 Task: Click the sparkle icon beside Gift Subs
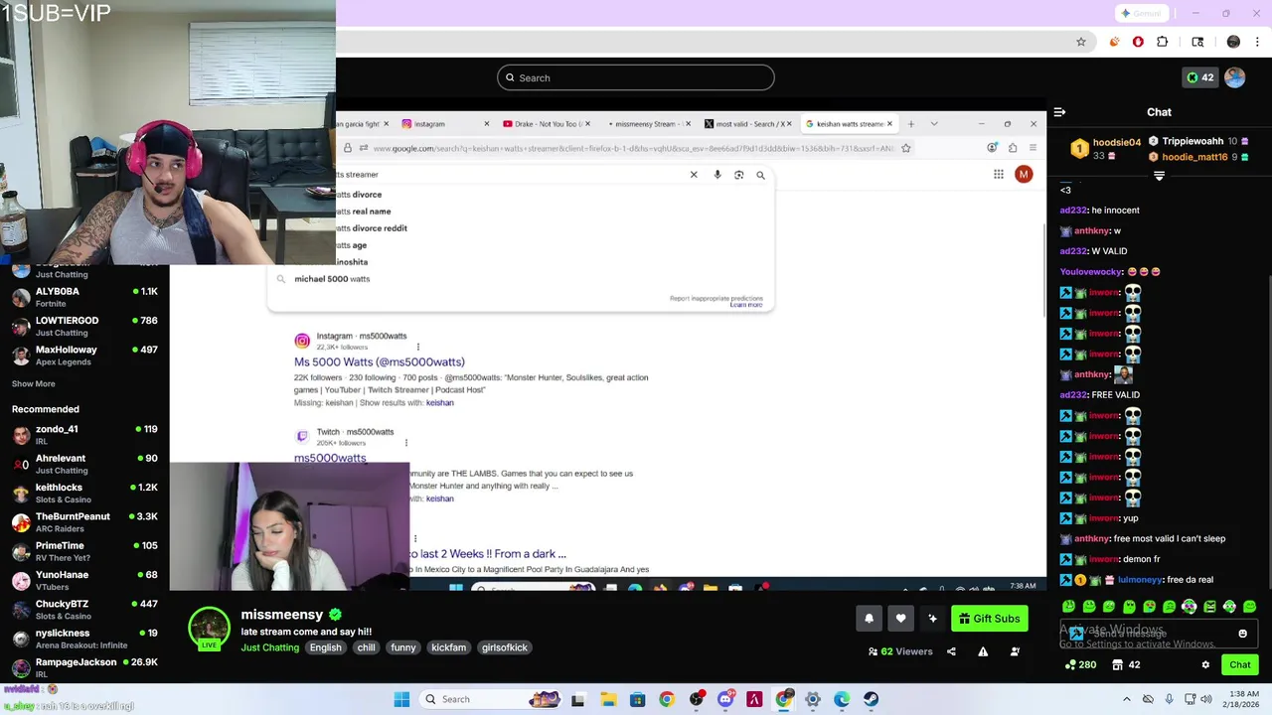tap(932, 619)
